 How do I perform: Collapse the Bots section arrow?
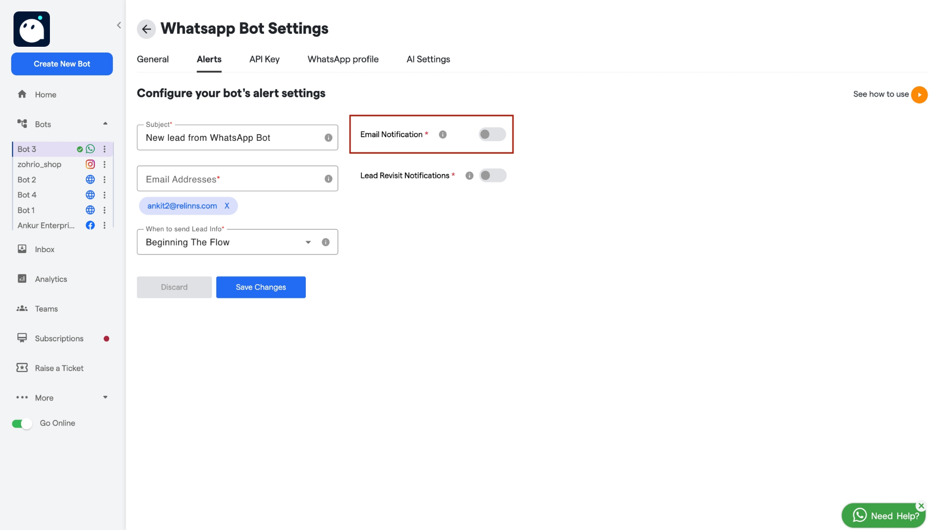tap(106, 124)
